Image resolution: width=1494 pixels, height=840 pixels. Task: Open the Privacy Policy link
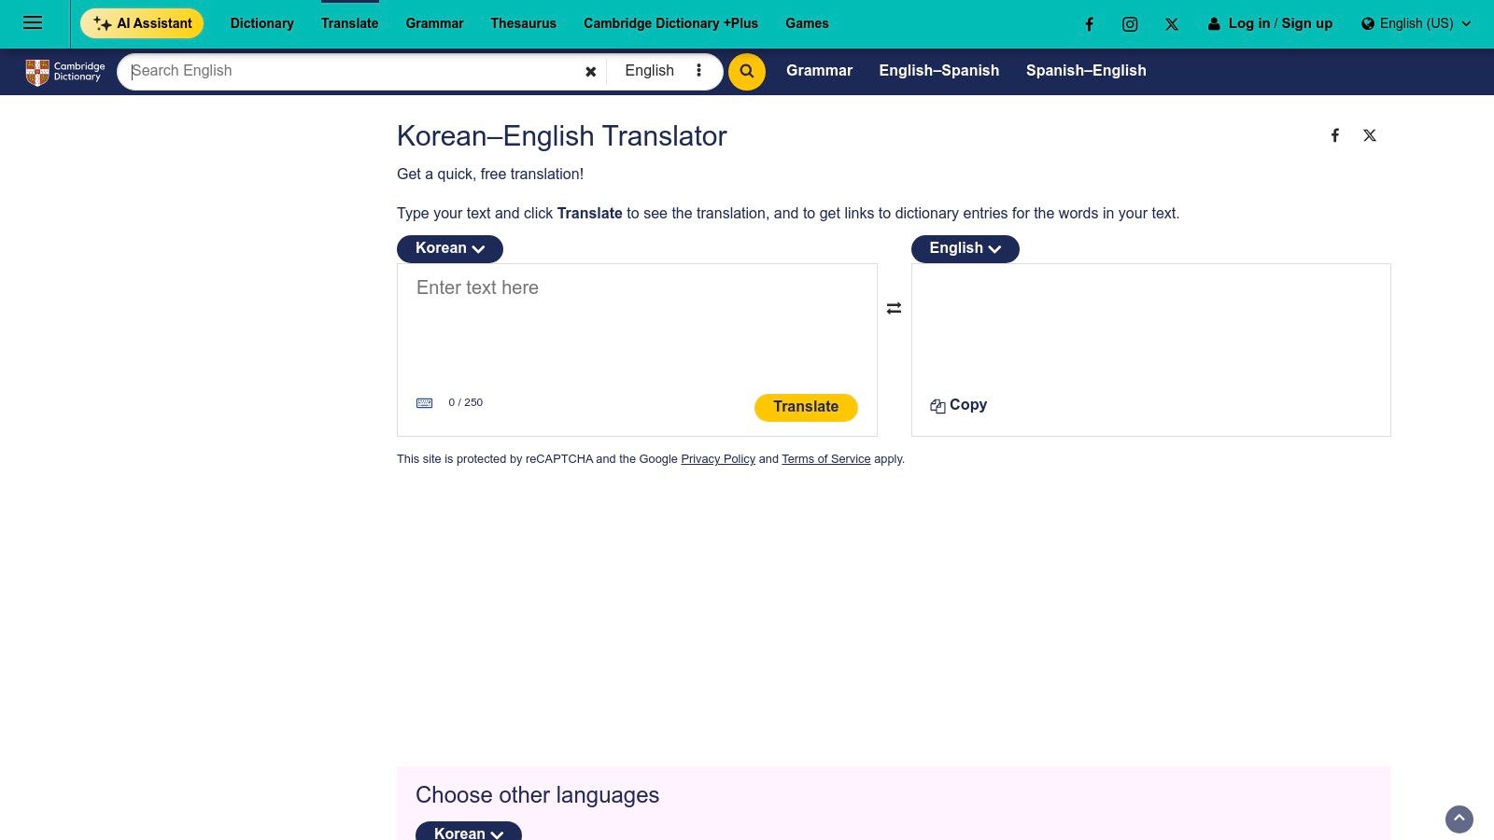tap(718, 458)
